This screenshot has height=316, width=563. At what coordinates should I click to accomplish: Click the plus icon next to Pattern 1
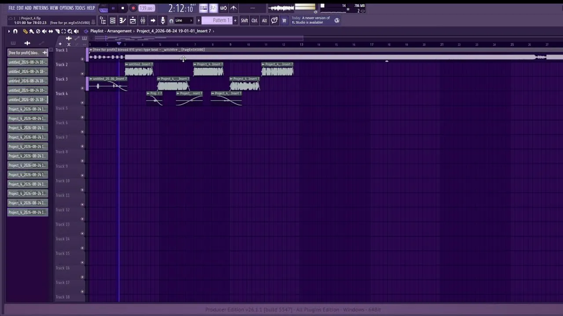click(x=235, y=21)
